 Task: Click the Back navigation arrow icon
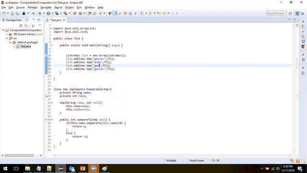[165, 13]
